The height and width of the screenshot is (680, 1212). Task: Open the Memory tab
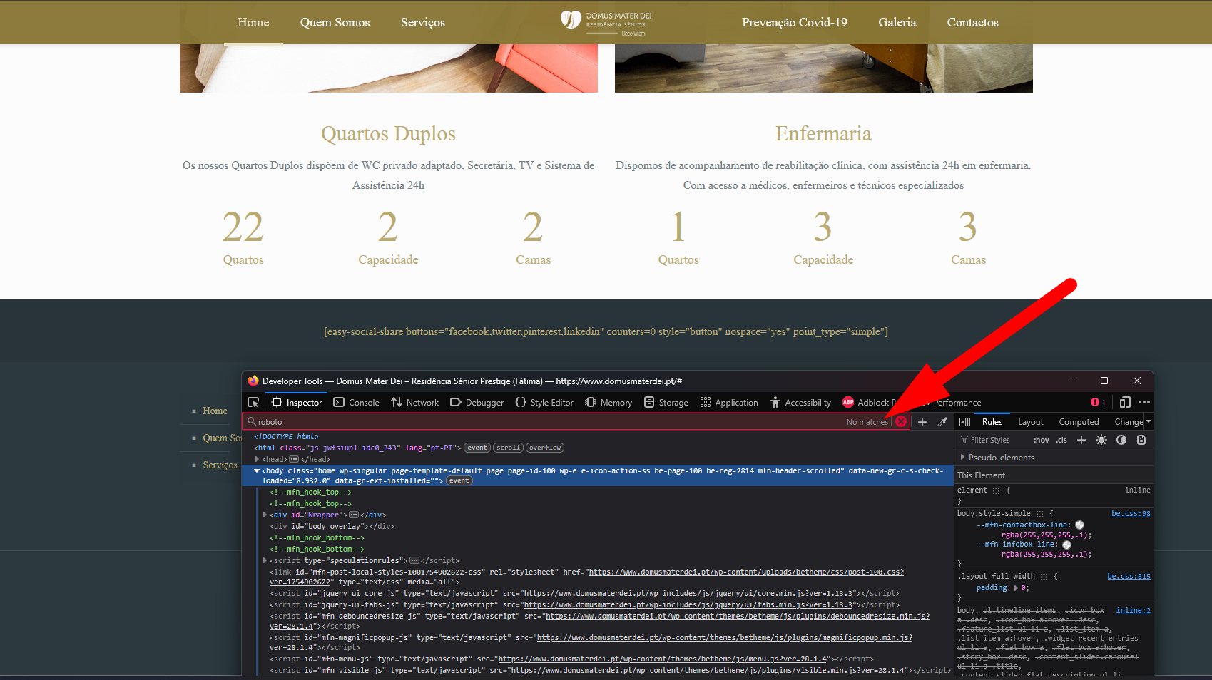point(608,403)
